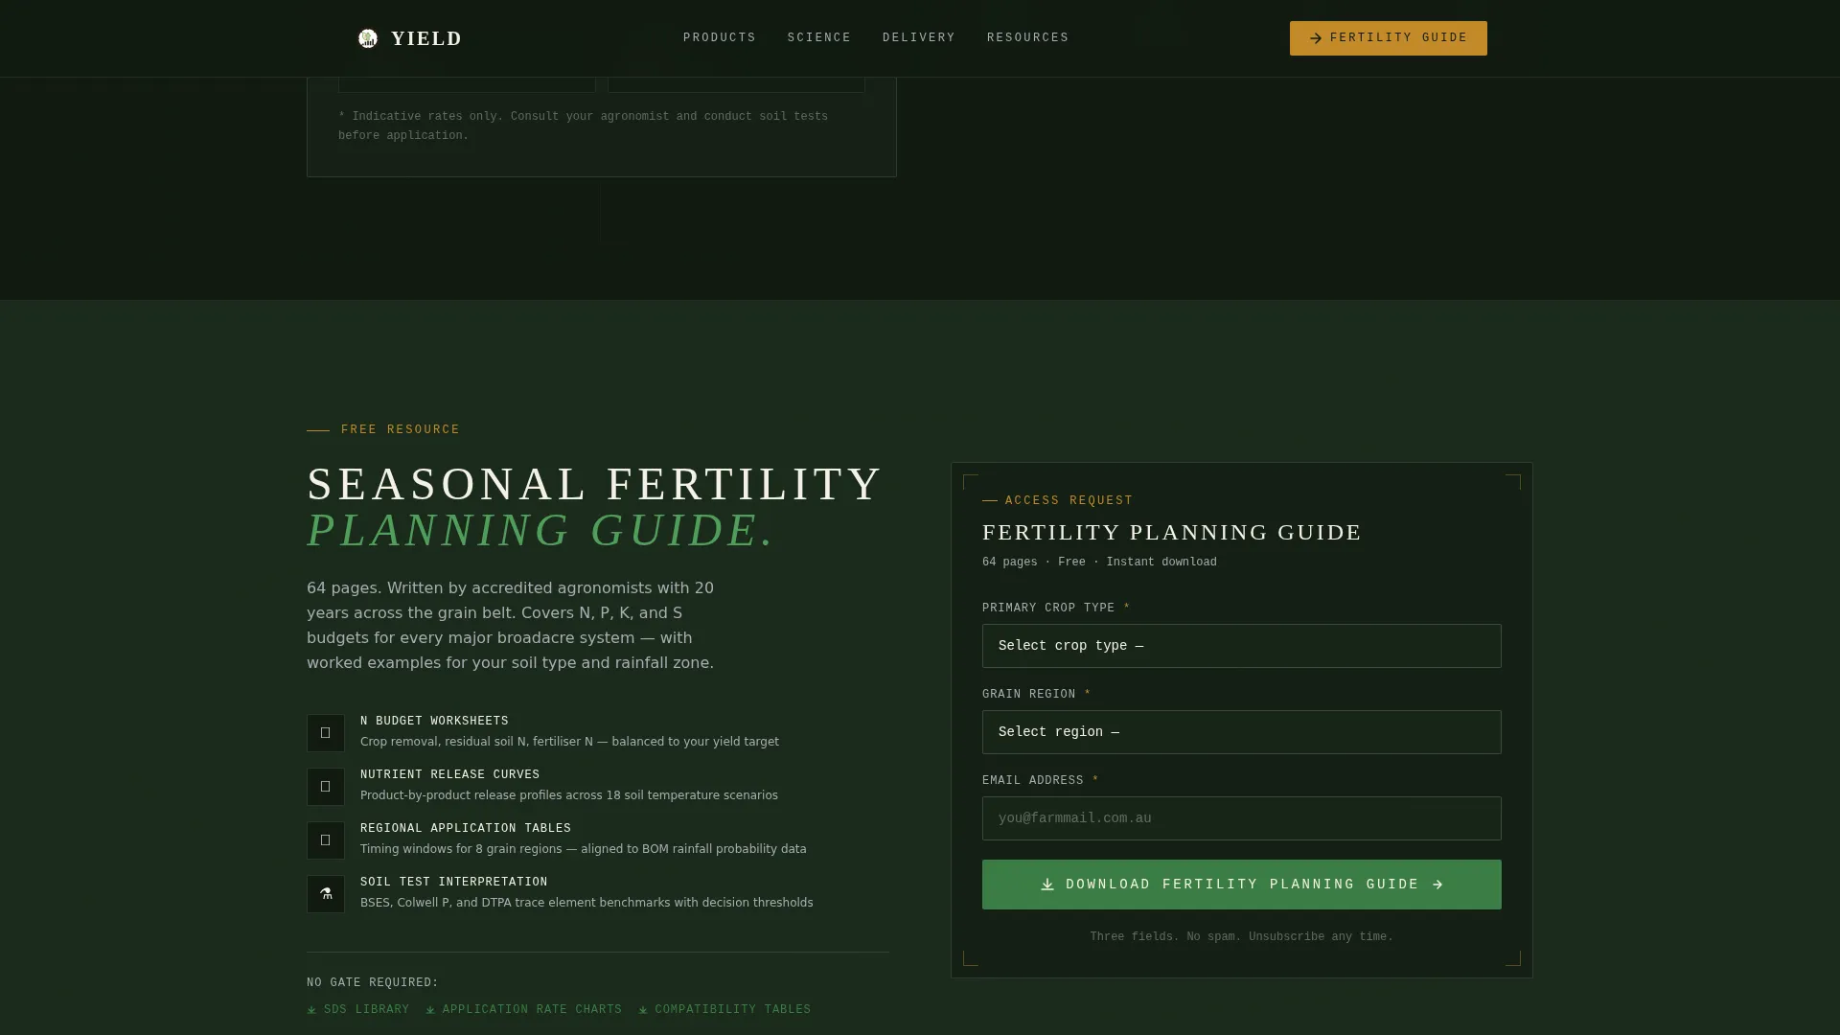
Task: Open the Application Rate Charts link
Action: click(524, 1010)
